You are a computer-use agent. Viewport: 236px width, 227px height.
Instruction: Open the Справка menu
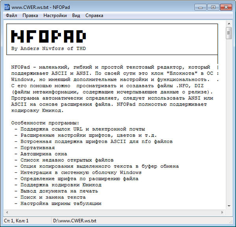coord(94,16)
